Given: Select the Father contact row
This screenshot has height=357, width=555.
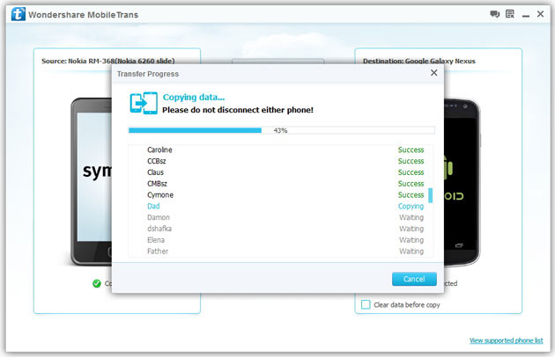Looking at the screenshot, I should [280, 251].
